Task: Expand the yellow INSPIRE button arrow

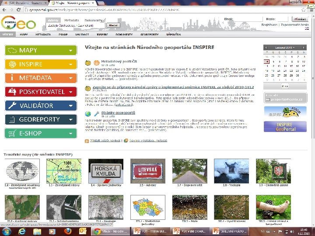Action: [71, 64]
